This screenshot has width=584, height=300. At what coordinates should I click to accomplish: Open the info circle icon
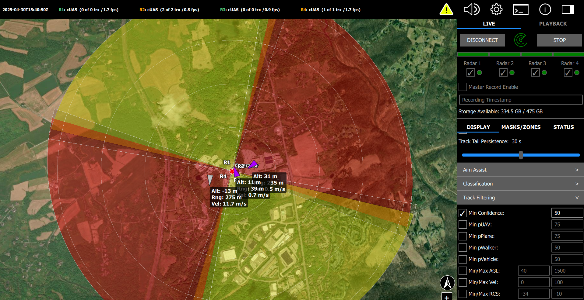click(x=545, y=9)
